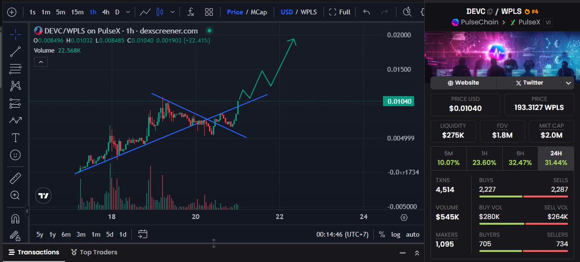Screen dimensions: 580x262
Task: Expand more social links chevron
Action: click(x=568, y=83)
